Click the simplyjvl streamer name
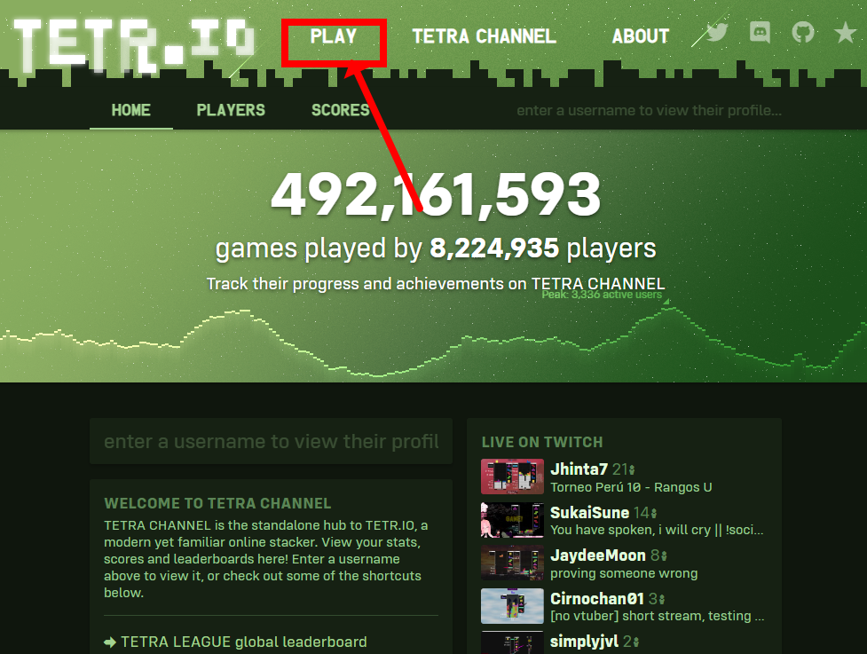Screen dimensions: 867x654 tap(585, 642)
